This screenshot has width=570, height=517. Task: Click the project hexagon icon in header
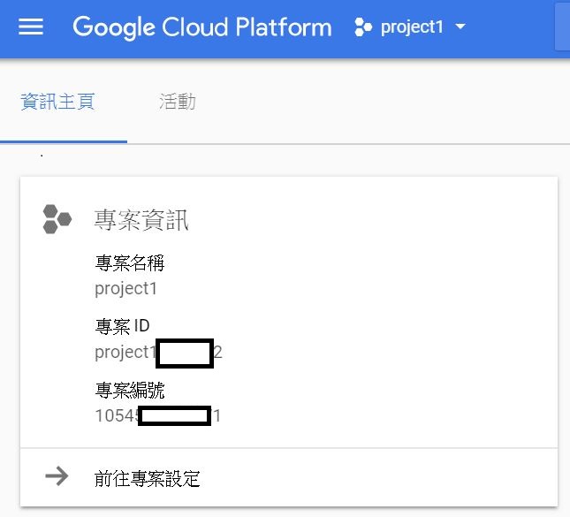pyautogui.click(x=363, y=27)
